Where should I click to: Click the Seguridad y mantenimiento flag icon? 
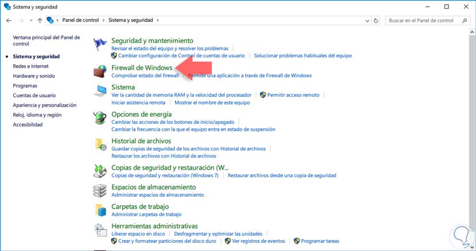click(100, 44)
